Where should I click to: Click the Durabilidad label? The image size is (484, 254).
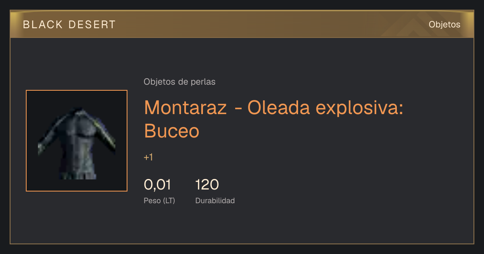(215, 200)
